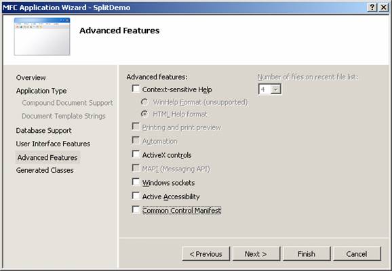Click Finish to complete the wizard
The image size is (392, 271).
[307, 254]
